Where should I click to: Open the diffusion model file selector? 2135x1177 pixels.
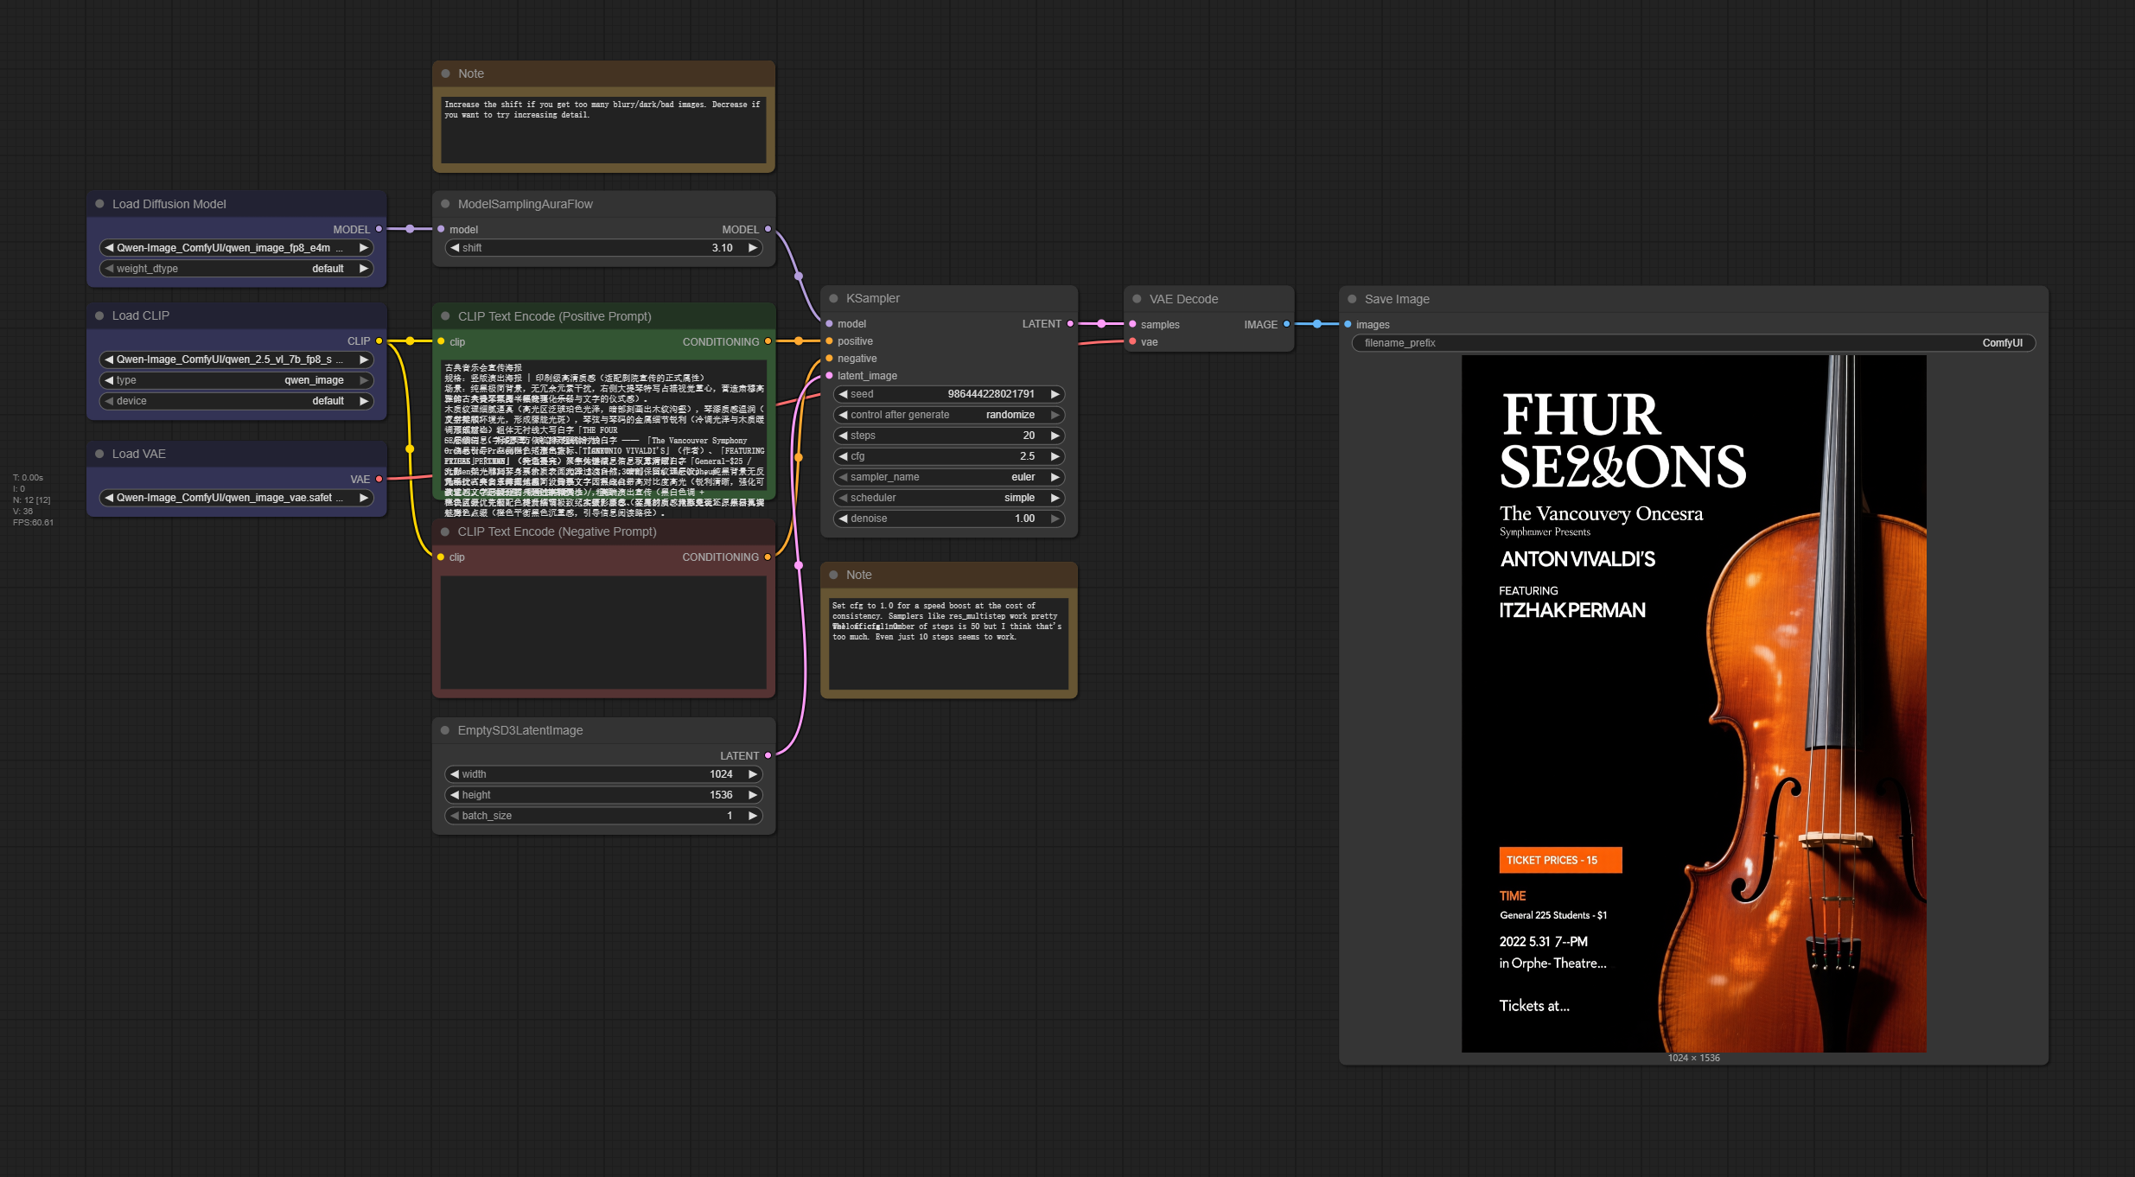point(237,248)
